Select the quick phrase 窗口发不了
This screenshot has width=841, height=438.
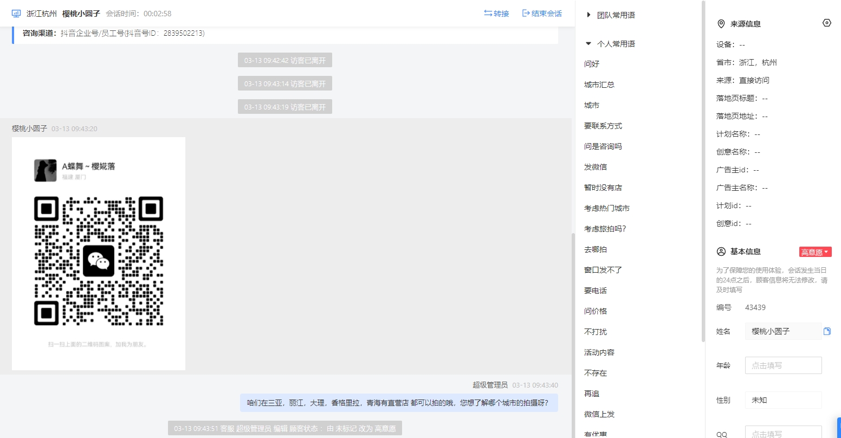click(603, 270)
